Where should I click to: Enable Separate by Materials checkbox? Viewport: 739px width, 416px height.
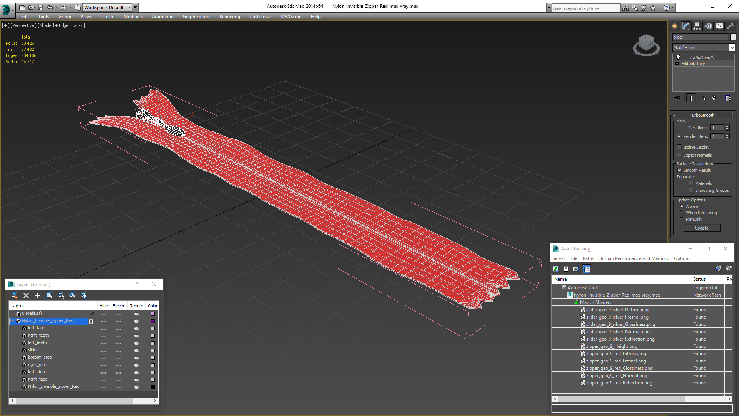(691, 183)
